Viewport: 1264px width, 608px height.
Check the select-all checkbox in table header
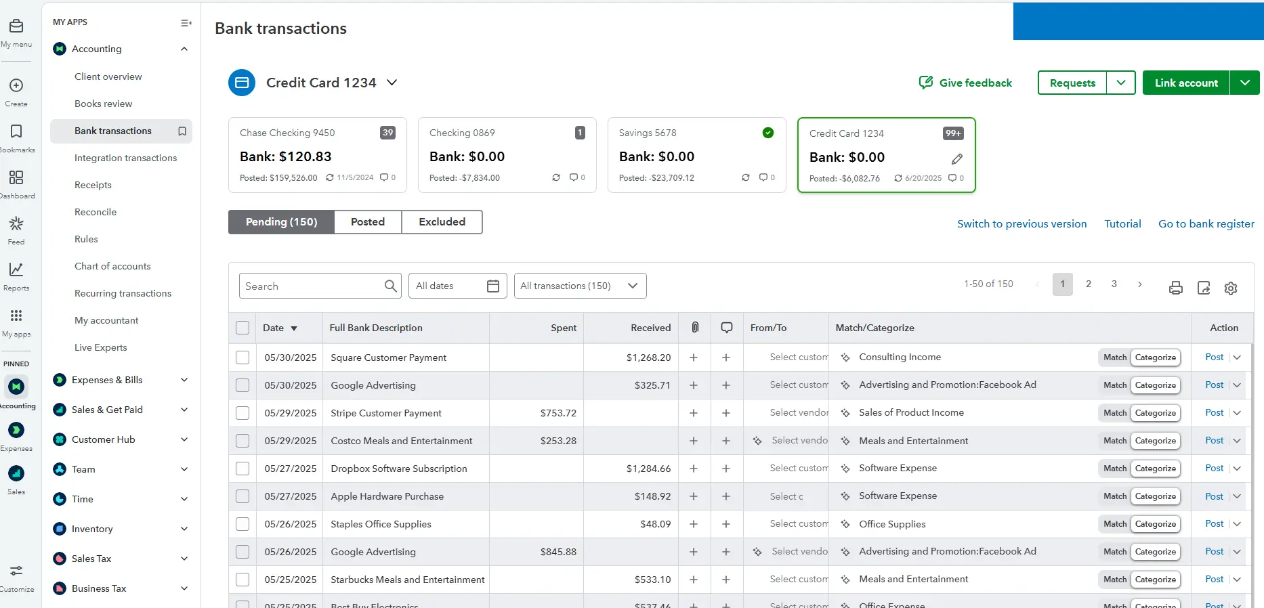coord(243,328)
